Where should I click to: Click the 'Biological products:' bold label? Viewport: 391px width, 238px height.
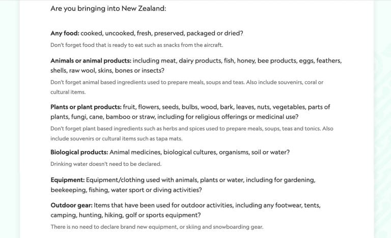click(79, 152)
